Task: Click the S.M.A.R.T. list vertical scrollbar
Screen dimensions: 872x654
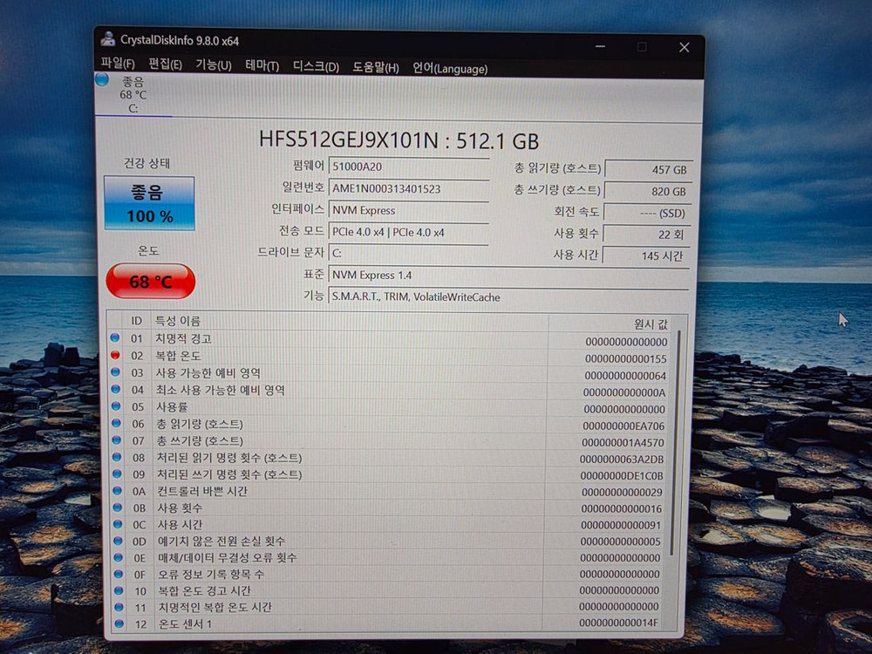Action: point(677,442)
